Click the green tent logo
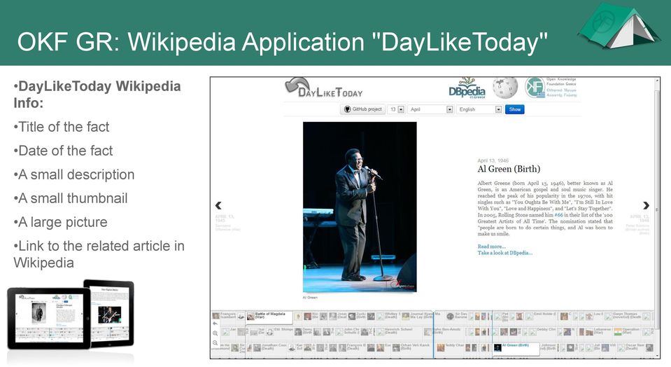This screenshot has height=367, width=671. coord(619,26)
